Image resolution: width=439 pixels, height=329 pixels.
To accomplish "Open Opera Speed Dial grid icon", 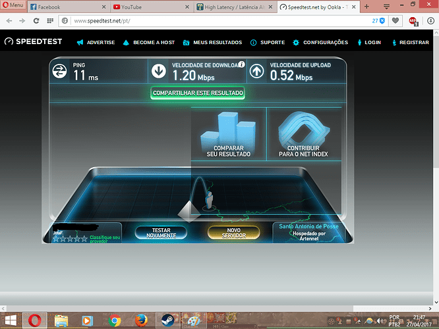I will (x=50, y=20).
